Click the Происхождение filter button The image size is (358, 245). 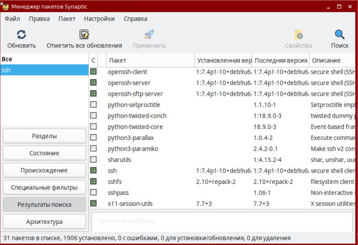point(44,170)
